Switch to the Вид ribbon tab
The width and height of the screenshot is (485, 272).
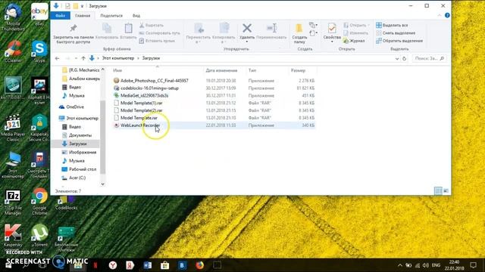coord(136,15)
